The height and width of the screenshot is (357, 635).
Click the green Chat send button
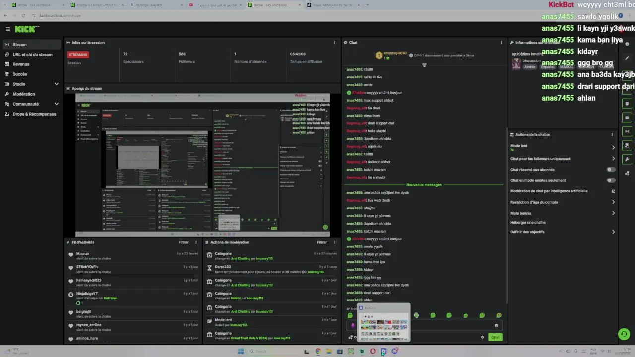tap(495, 337)
